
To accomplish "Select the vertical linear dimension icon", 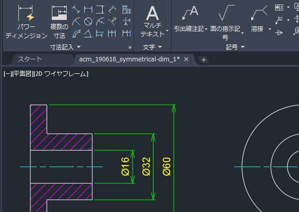I will click(100, 9).
